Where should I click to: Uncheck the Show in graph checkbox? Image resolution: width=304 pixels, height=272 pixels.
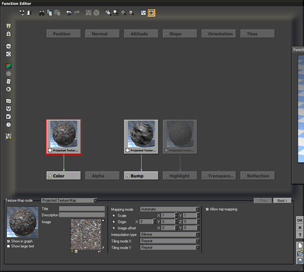coord(9,241)
